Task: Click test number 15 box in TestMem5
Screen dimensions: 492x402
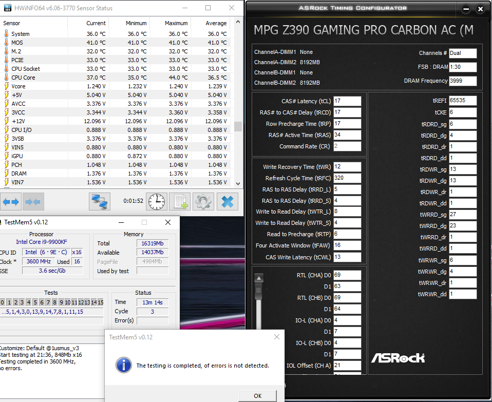Action: 101,302
